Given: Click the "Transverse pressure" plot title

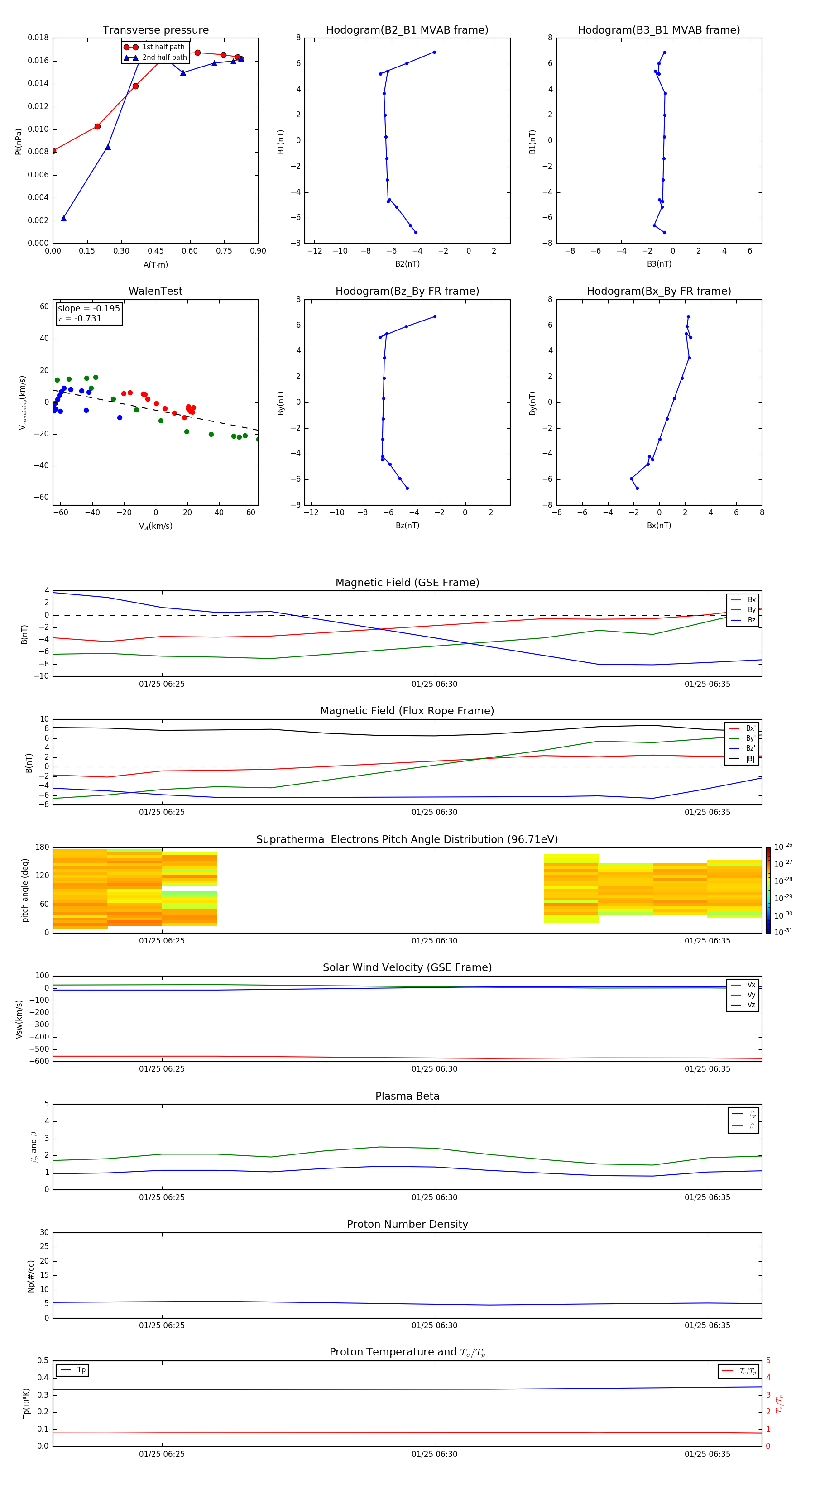Looking at the screenshot, I should point(155,30).
